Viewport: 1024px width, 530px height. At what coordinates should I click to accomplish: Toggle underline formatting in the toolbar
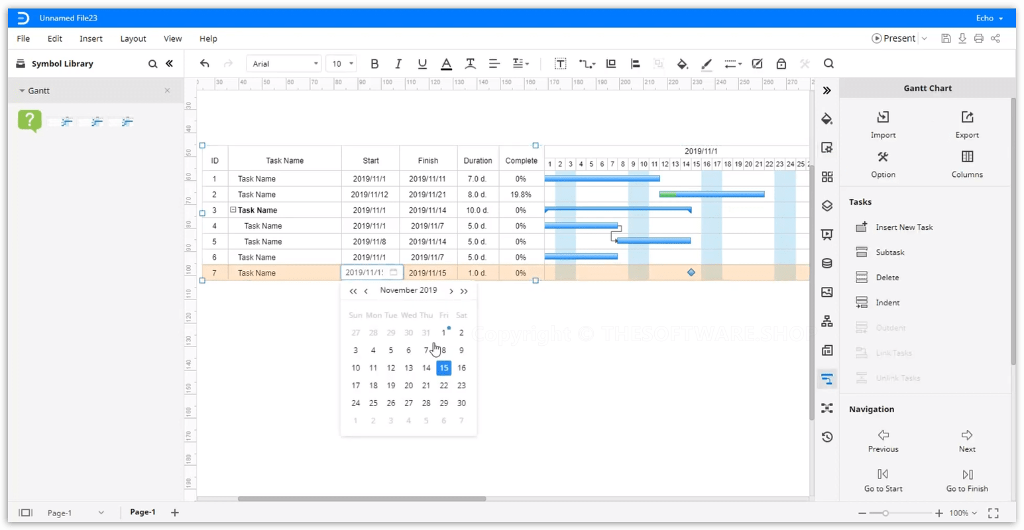coord(422,64)
